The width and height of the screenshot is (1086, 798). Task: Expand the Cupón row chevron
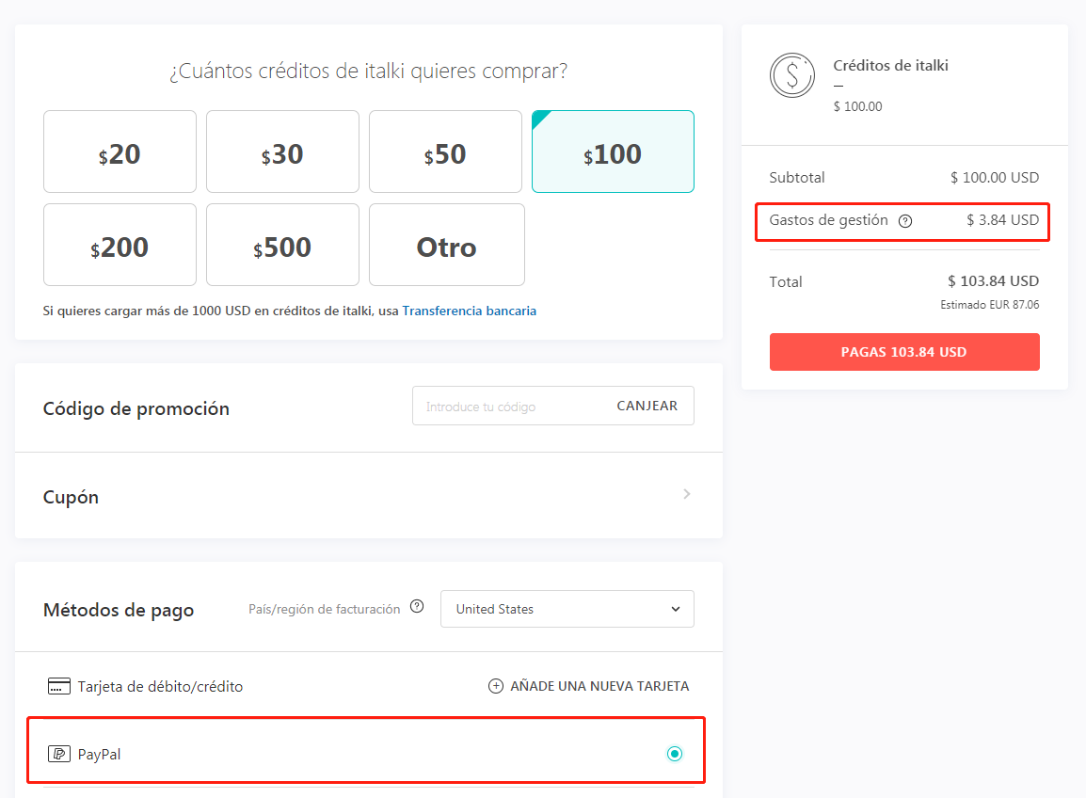pyautogui.click(x=686, y=494)
